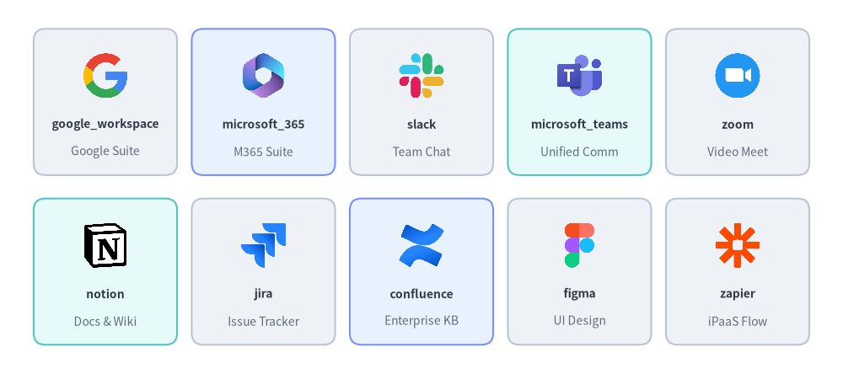The width and height of the screenshot is (843, 374).
Task: Click the Video Meet subtitle
Action: [738, 152]
